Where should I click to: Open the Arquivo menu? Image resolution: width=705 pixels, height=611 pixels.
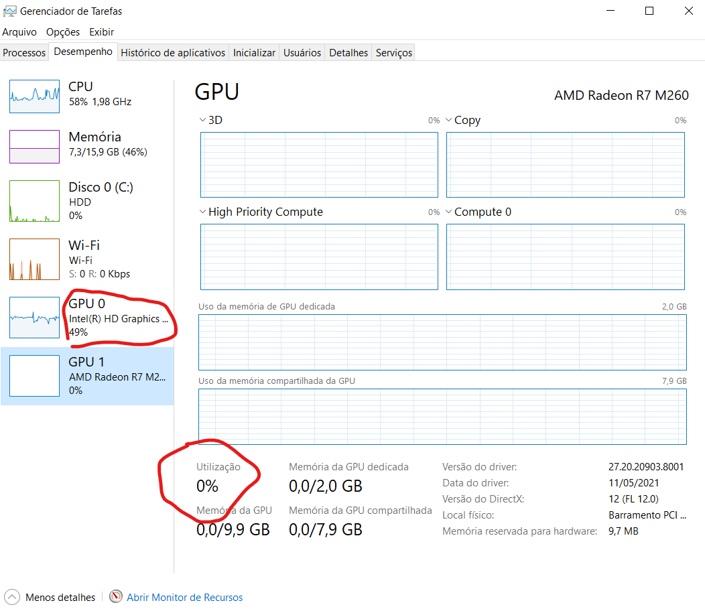click(x=19, y=32)
